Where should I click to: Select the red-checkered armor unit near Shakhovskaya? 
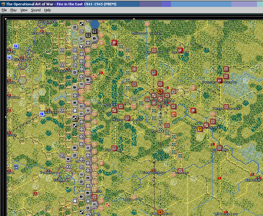(95, 76)
